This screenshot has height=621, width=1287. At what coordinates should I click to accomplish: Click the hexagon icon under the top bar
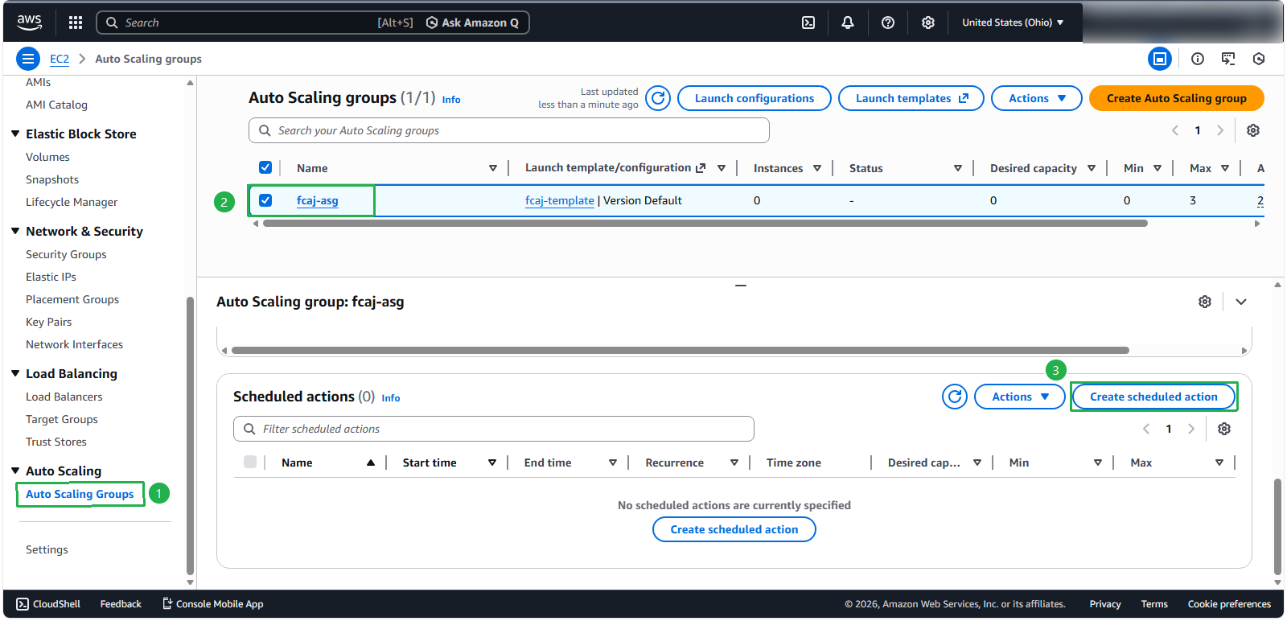pos(1259,59)
